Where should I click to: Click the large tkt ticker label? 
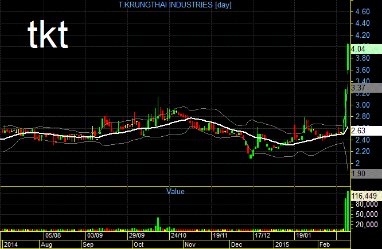pyautogui.click(x=48, y=34)
